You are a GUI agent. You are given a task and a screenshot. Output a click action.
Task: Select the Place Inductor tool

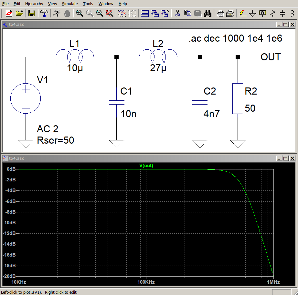tap(293, 13)
